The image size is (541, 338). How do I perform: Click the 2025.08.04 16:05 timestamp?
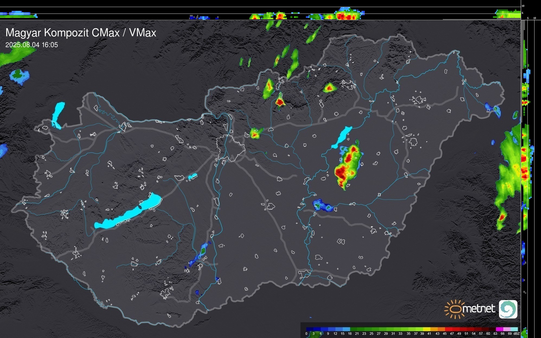click(x=32, y=45)
